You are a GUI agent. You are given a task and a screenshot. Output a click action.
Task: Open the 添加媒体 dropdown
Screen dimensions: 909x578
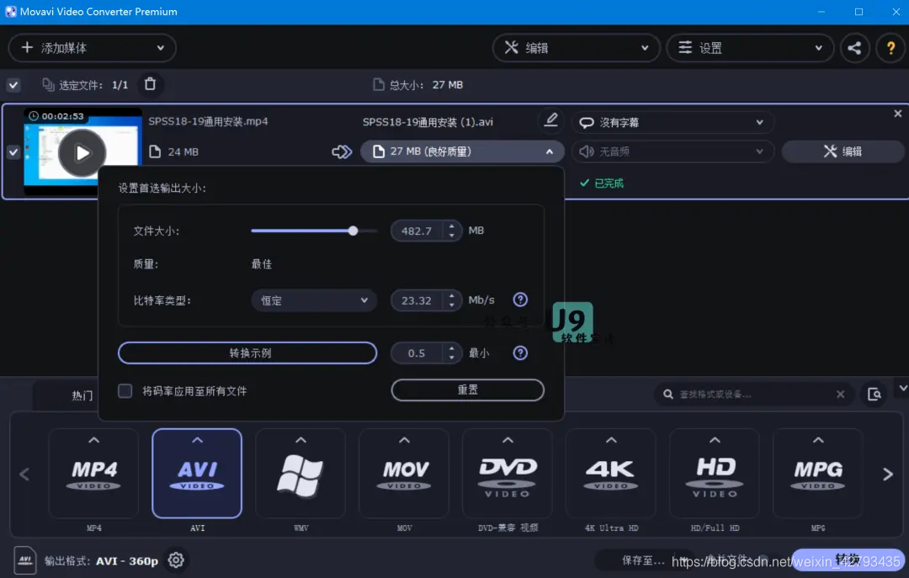point(93,48)
